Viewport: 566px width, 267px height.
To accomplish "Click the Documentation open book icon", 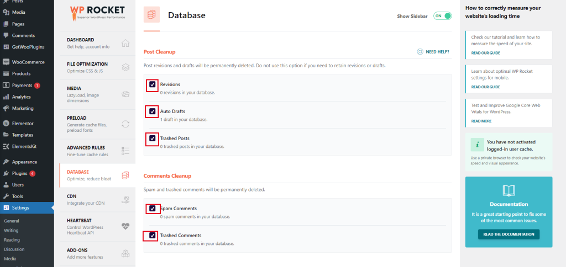I will point(509,191).
